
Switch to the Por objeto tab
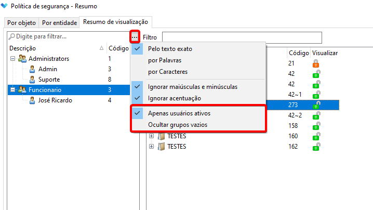click(20, 23)
